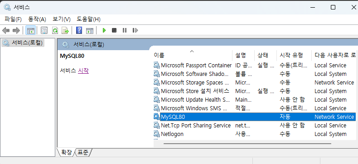The image size is (358, 164).
Task: Click the Forward arrow toolbar icon
Action: 16,30
